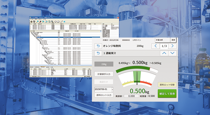Click the 1 / 3 page indicator
The image size is (210, 115).
pyautogui.click(x=164, y=46)
